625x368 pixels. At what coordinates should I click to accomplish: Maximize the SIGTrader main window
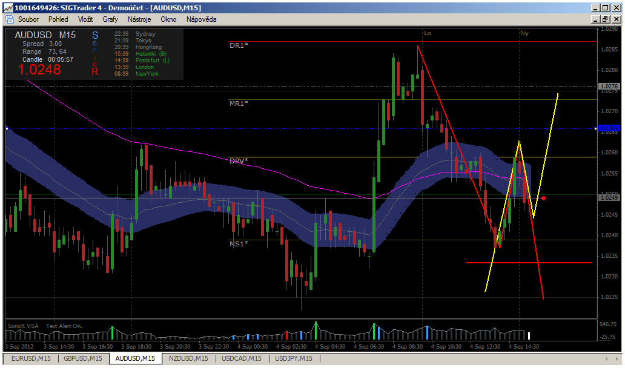pos(606,8)
